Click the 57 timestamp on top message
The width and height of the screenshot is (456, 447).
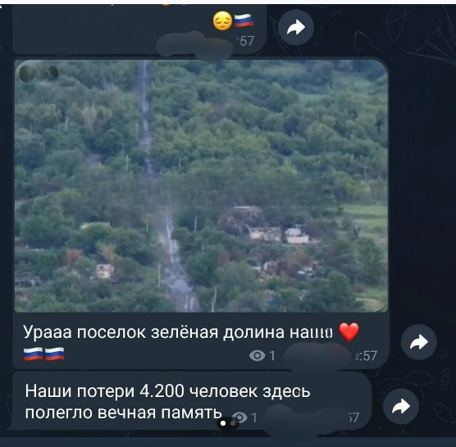click(246, 41)
